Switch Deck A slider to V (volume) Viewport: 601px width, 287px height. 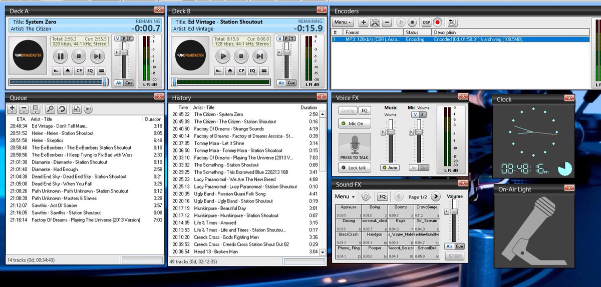pyautogui.click(x=117, y=38)
